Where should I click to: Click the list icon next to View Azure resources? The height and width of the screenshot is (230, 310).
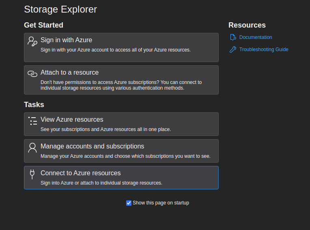(32, 120)
